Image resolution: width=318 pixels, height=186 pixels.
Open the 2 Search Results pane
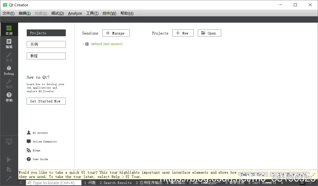click(116, 183)
